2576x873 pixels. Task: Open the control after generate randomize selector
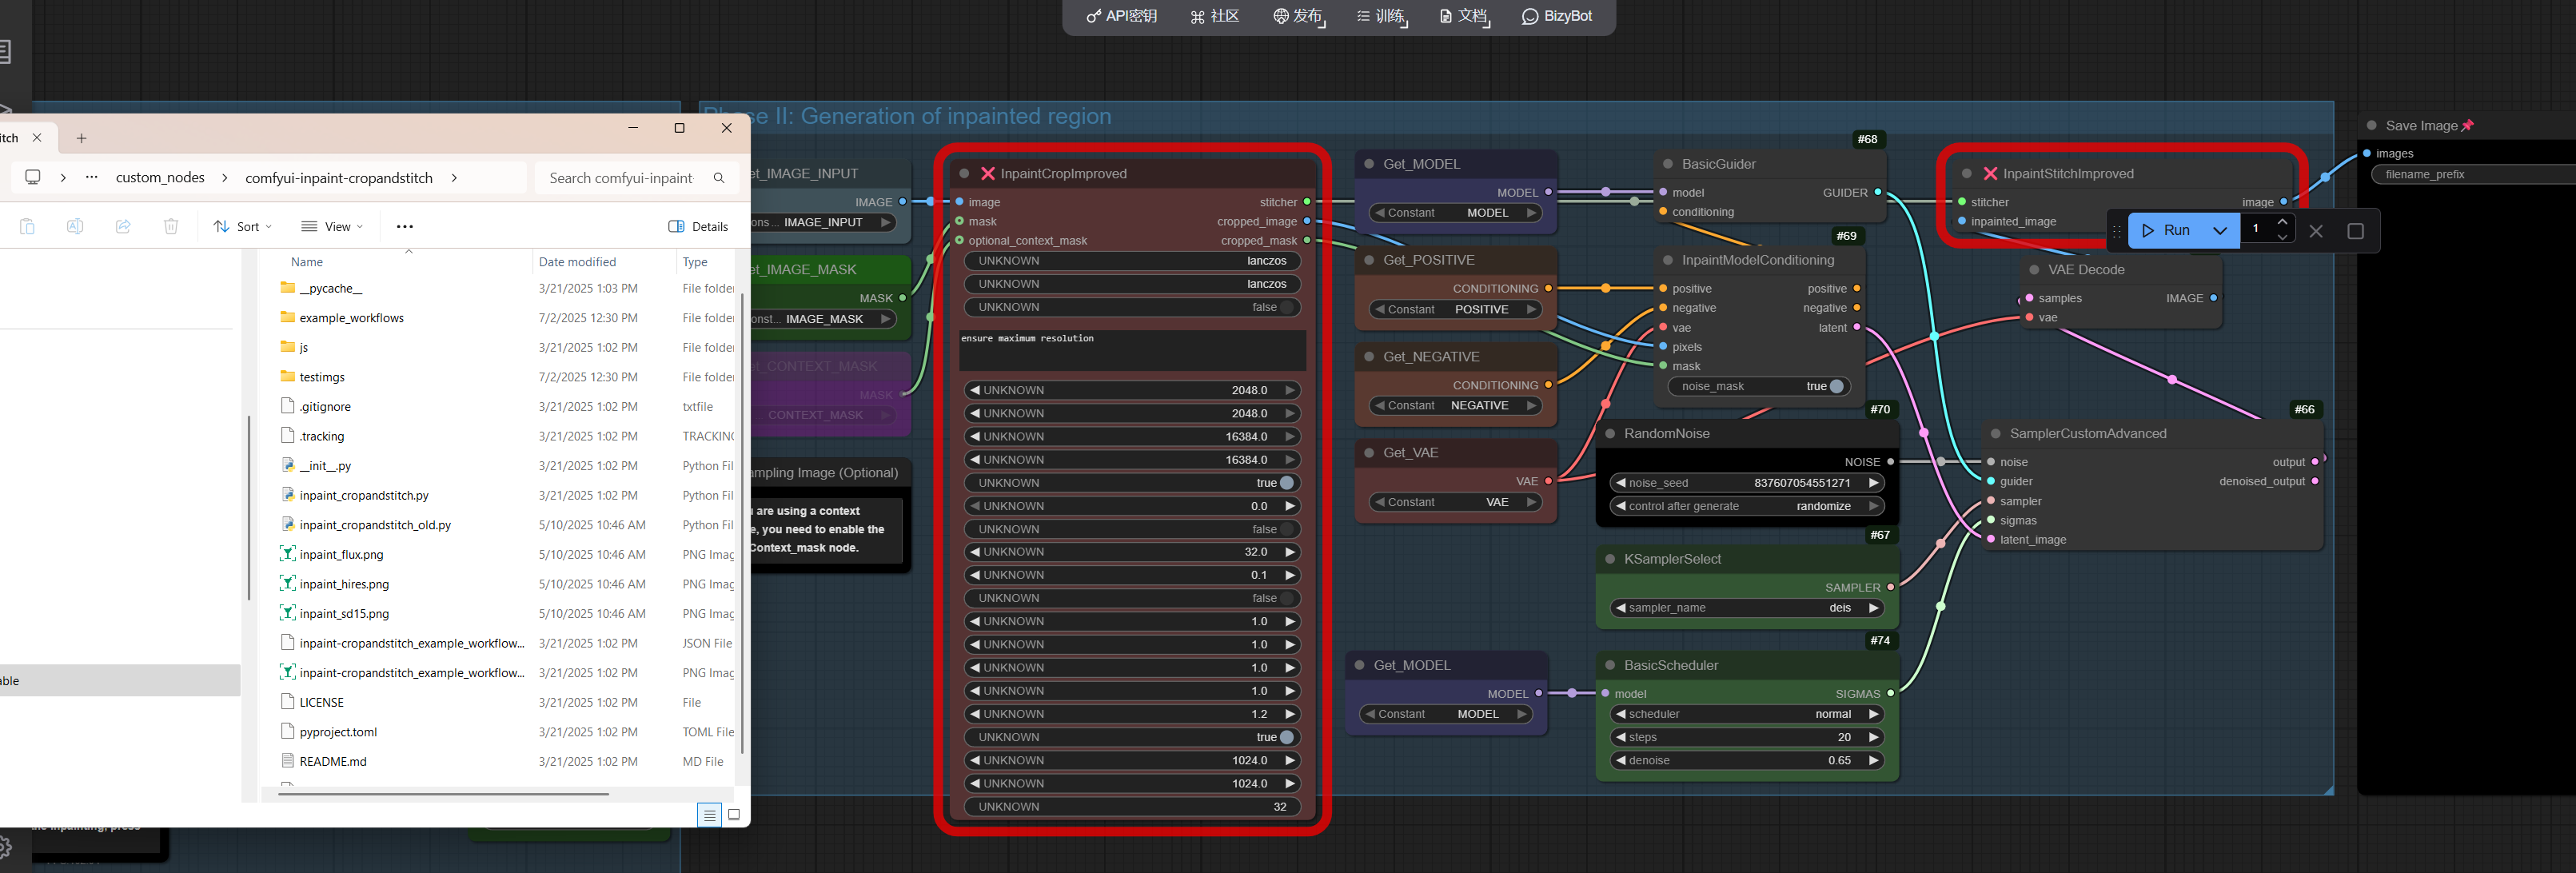coord(1747,506)
